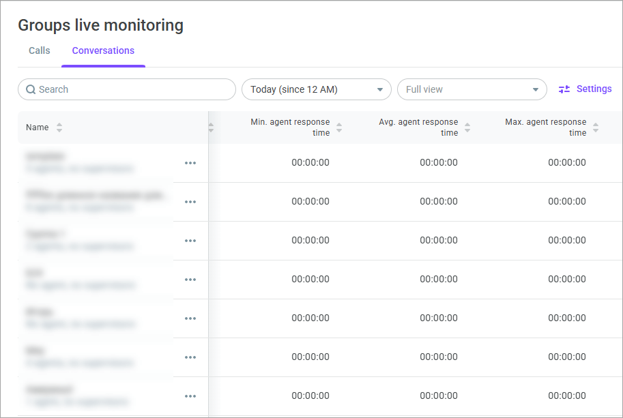Switch to the Calls tab
The height and width of the screenshot is (418, 623).
(x=40, y=50)
